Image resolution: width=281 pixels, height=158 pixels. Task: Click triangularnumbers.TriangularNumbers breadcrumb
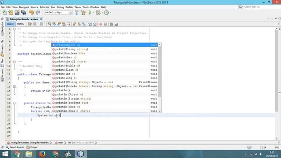pyautogui.click(x=28, y=143)
